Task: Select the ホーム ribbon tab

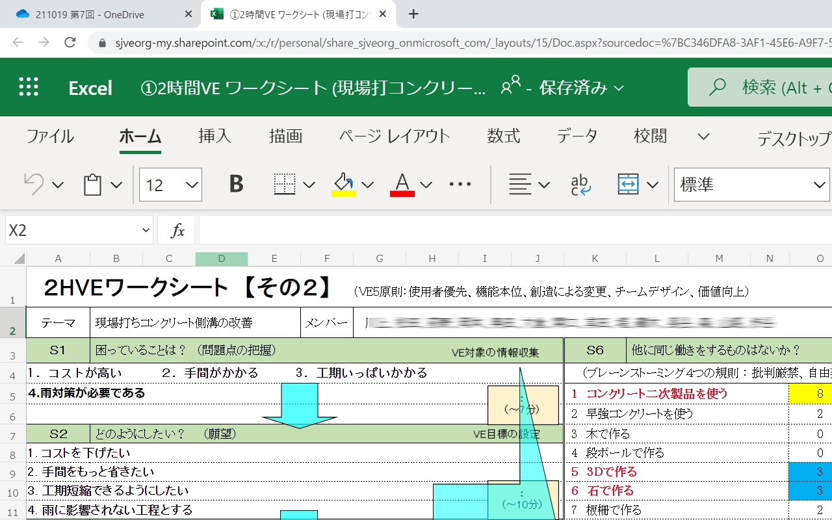Action: (x=140, y=136)
